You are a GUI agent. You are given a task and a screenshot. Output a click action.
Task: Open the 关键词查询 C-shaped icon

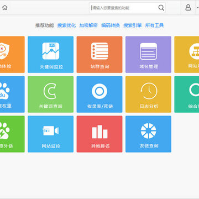[x=50, y=91]
